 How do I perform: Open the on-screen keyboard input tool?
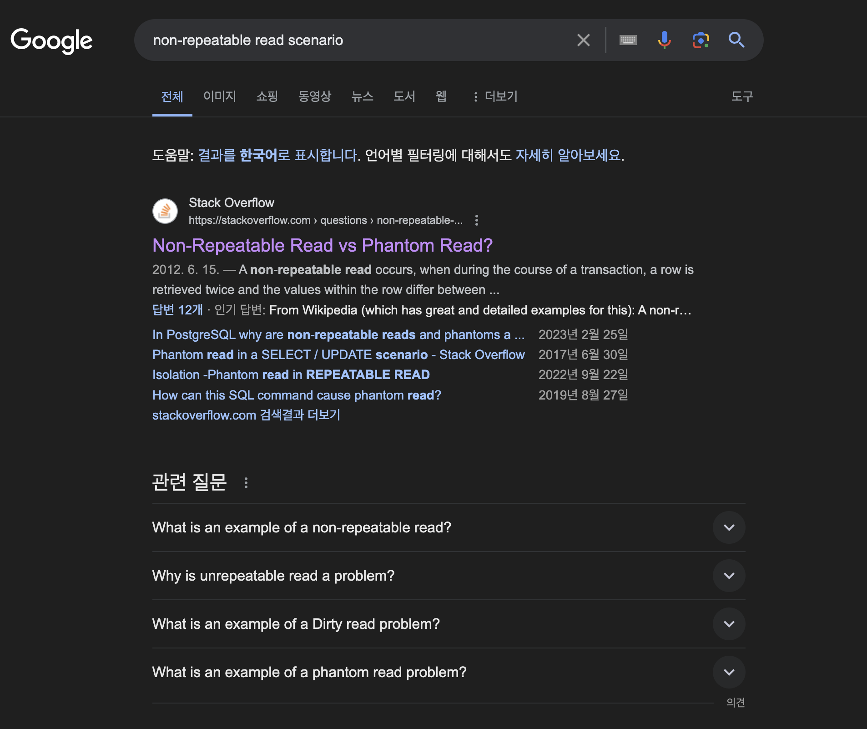628,40
